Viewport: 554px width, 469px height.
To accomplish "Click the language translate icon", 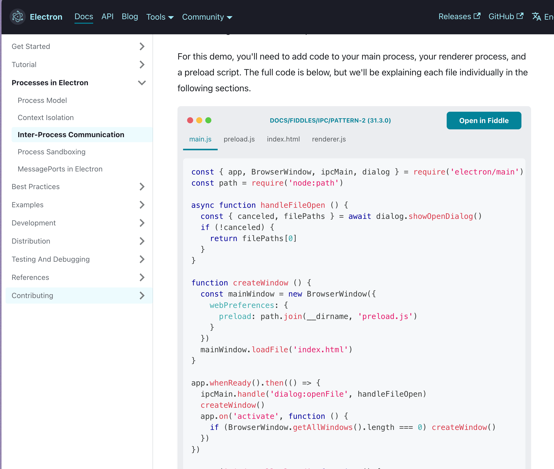I will (536, 17).
